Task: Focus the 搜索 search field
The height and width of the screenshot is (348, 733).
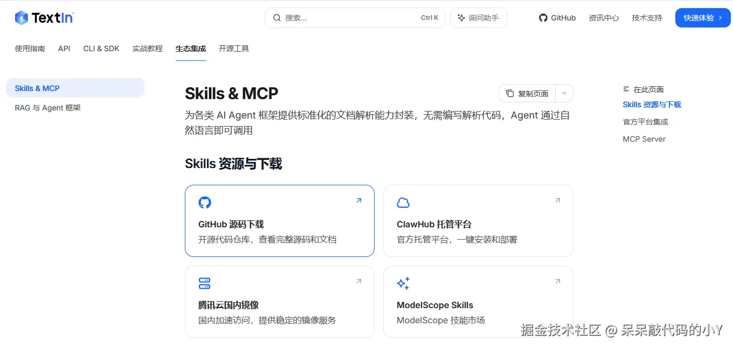Action: (x=355, y=18)
